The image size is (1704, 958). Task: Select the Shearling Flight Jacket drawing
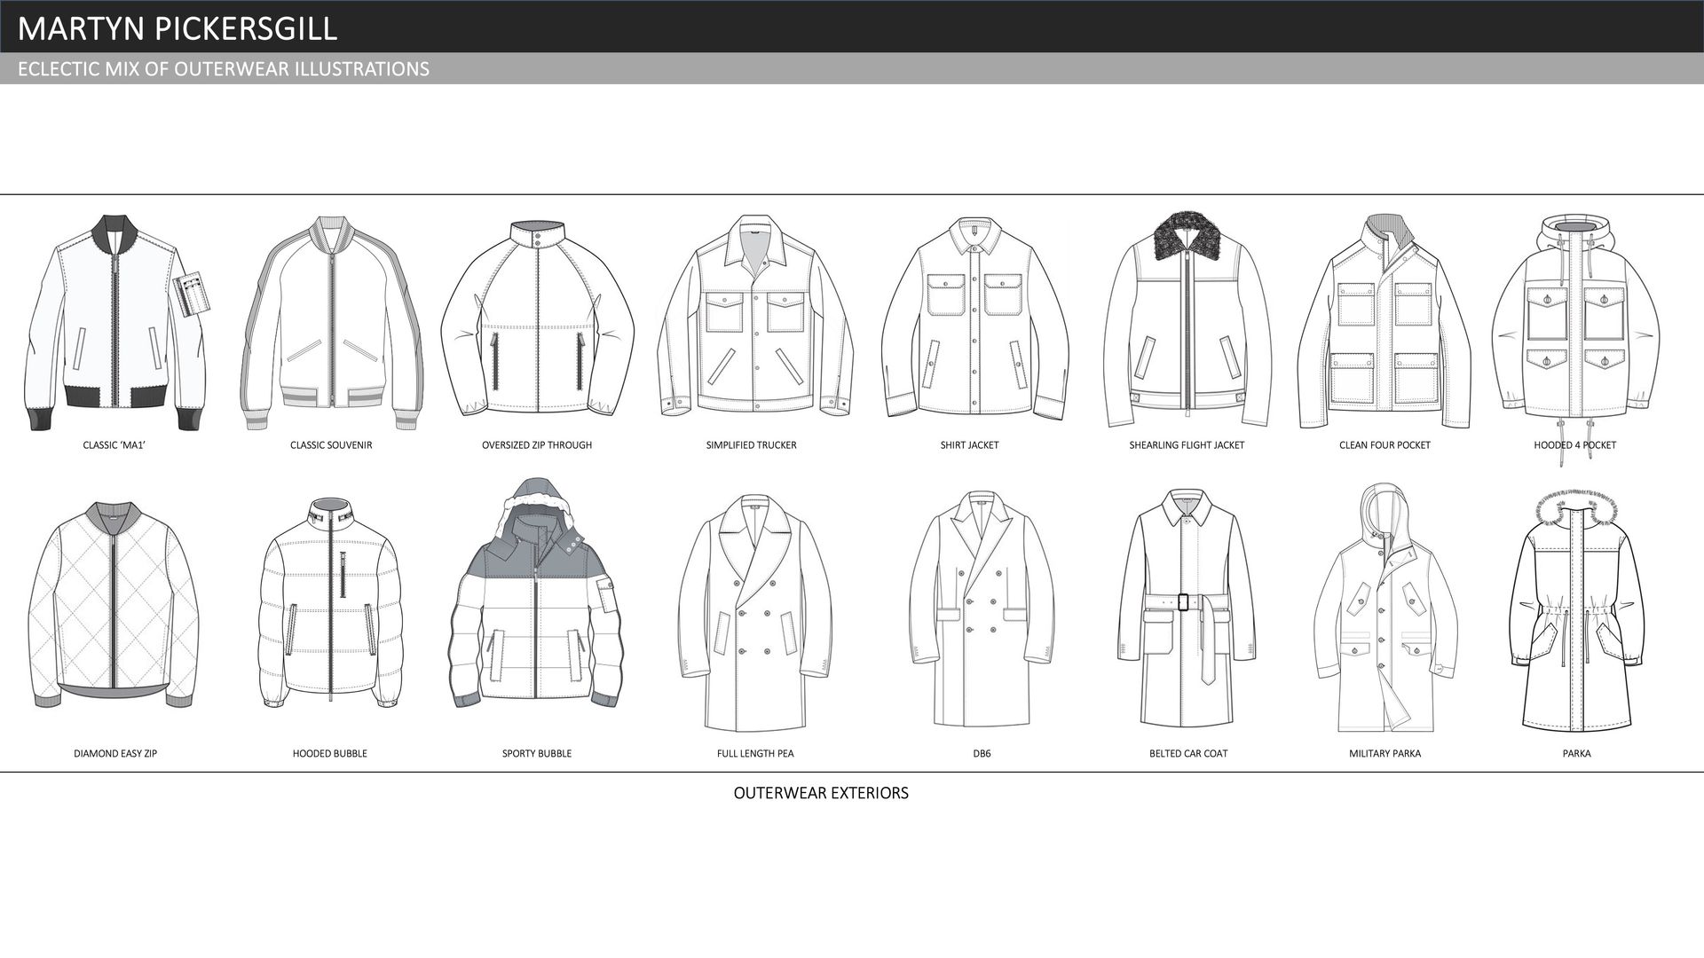pos(1187,321)
